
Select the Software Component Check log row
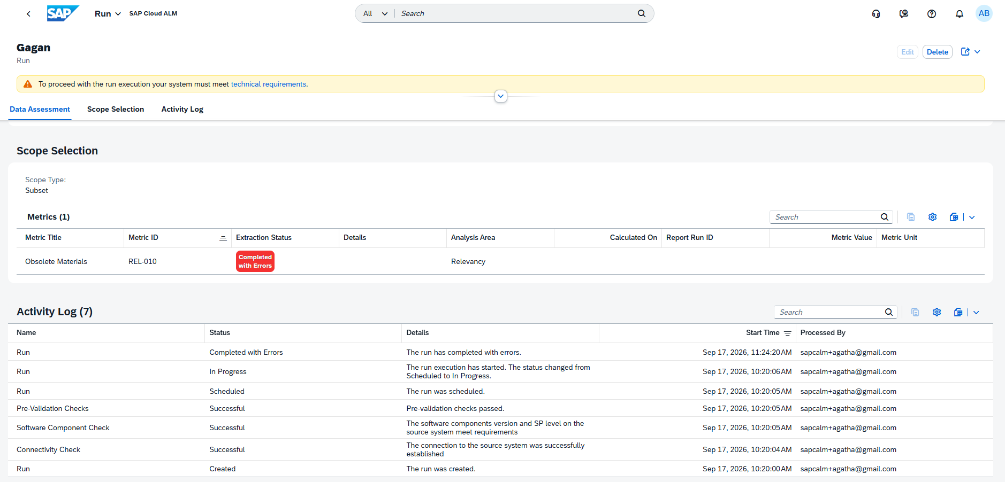pyautogui.click(x=500, y=427)
